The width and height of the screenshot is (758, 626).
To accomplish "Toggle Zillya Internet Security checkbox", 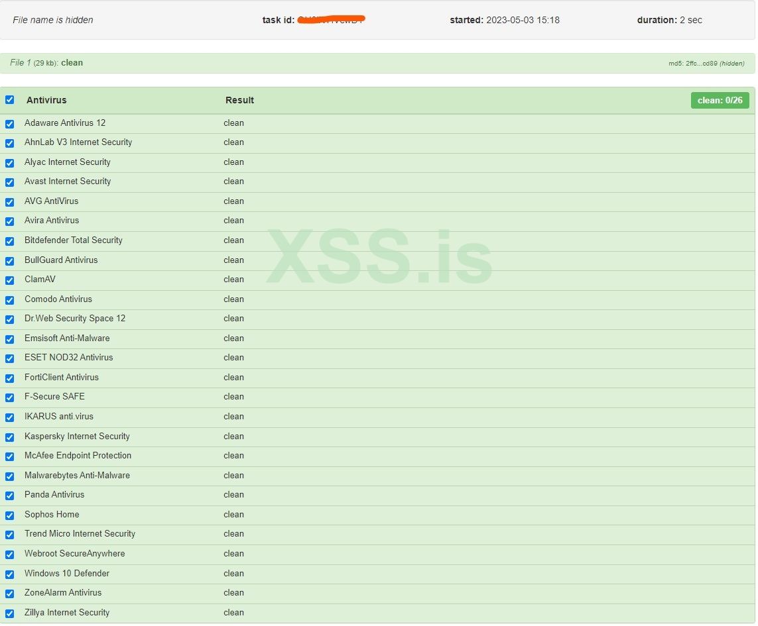I will pos(10,614).
